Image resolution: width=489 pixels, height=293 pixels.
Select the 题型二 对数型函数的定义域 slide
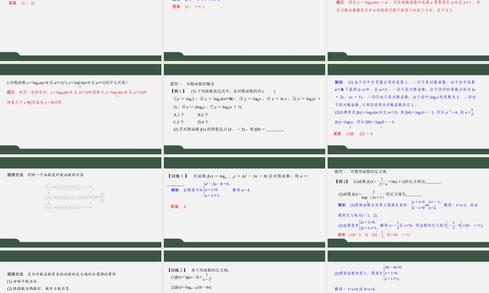(408, 201)
